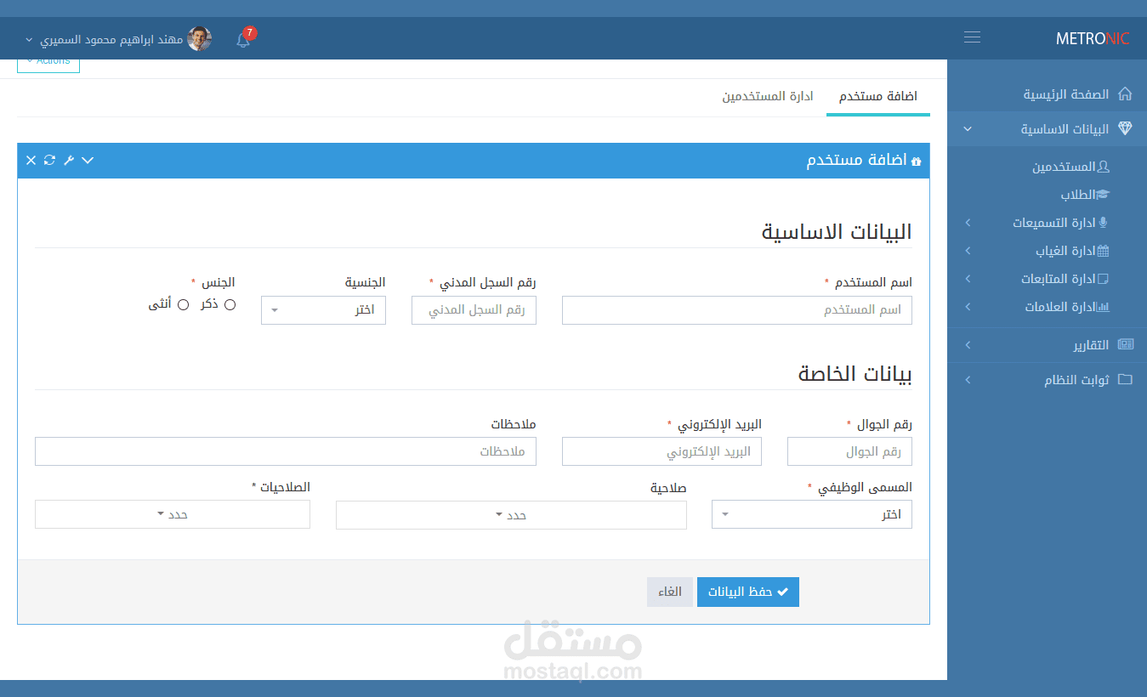Focus the رقم الجوال input field
Screen dimensions: 1147x697
click(x=849, y=451)
